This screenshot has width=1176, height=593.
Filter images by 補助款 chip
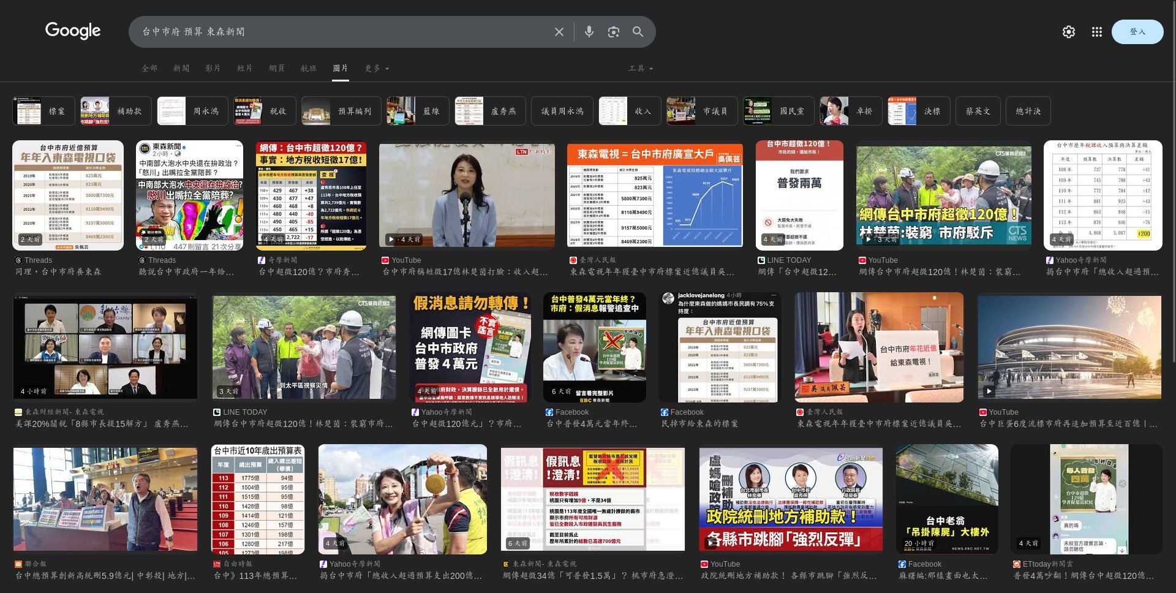point(115,111)
